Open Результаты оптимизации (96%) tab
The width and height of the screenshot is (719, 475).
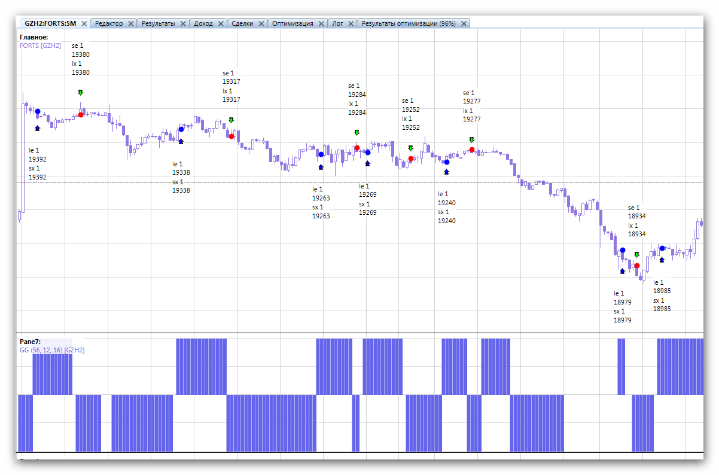pos(409,24)
